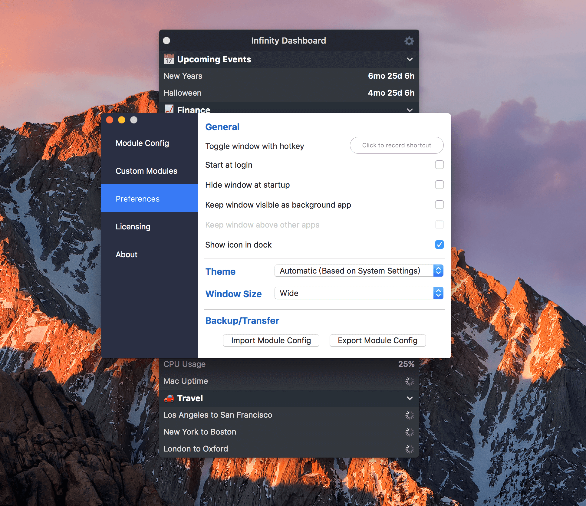Check Hide window at startup

pyautogui.click(x=439, y=185)
